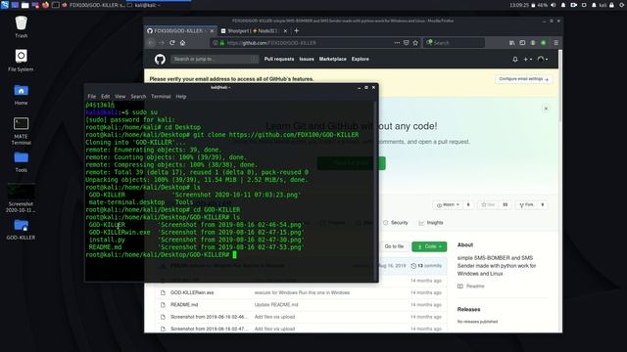The image size is (627, 352).
Task: Click the Firefox Search box
Action: [x=454, y=43]
